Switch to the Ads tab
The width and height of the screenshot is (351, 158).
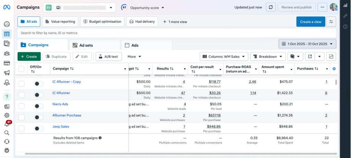[x=135, y=45]
